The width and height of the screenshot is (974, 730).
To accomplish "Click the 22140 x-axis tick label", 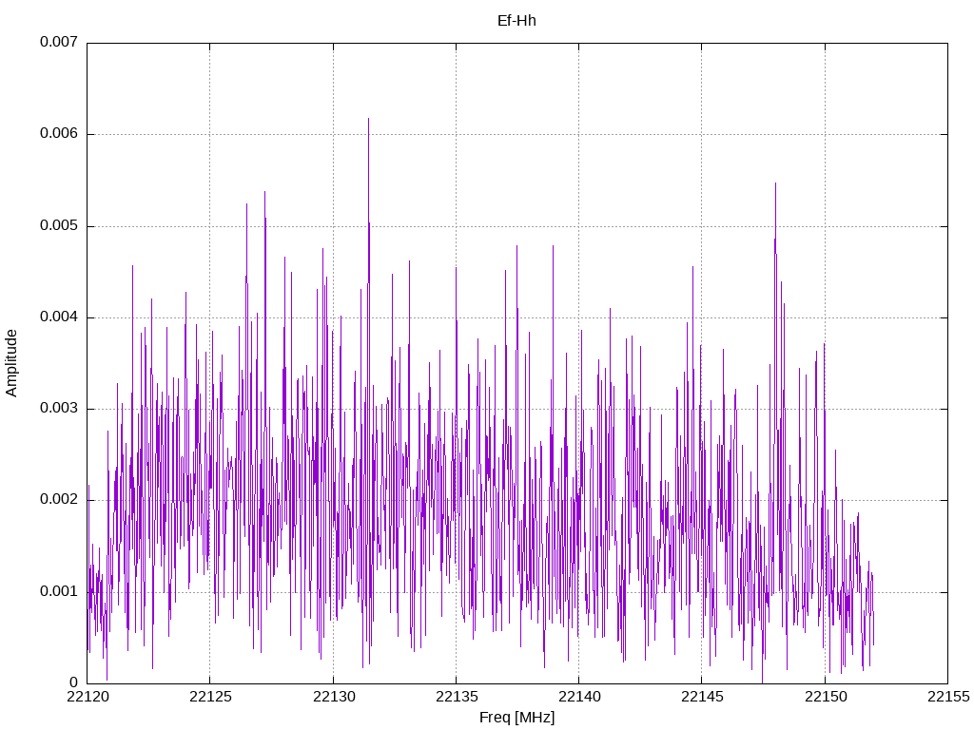I will coord(579,697).
